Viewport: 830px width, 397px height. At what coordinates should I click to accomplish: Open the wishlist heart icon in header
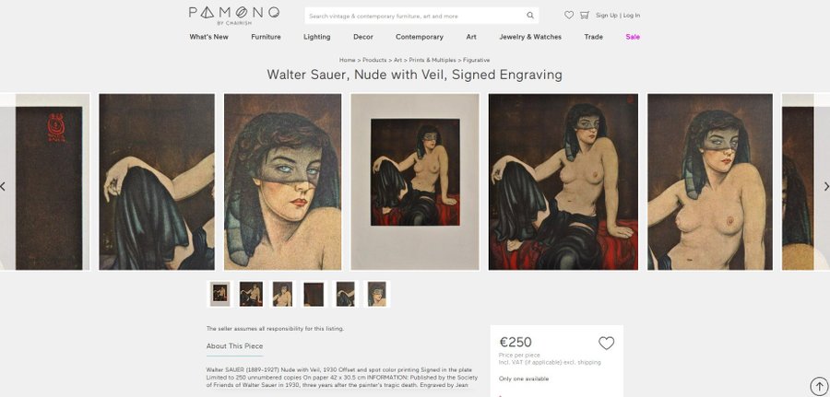click(569, 15)
